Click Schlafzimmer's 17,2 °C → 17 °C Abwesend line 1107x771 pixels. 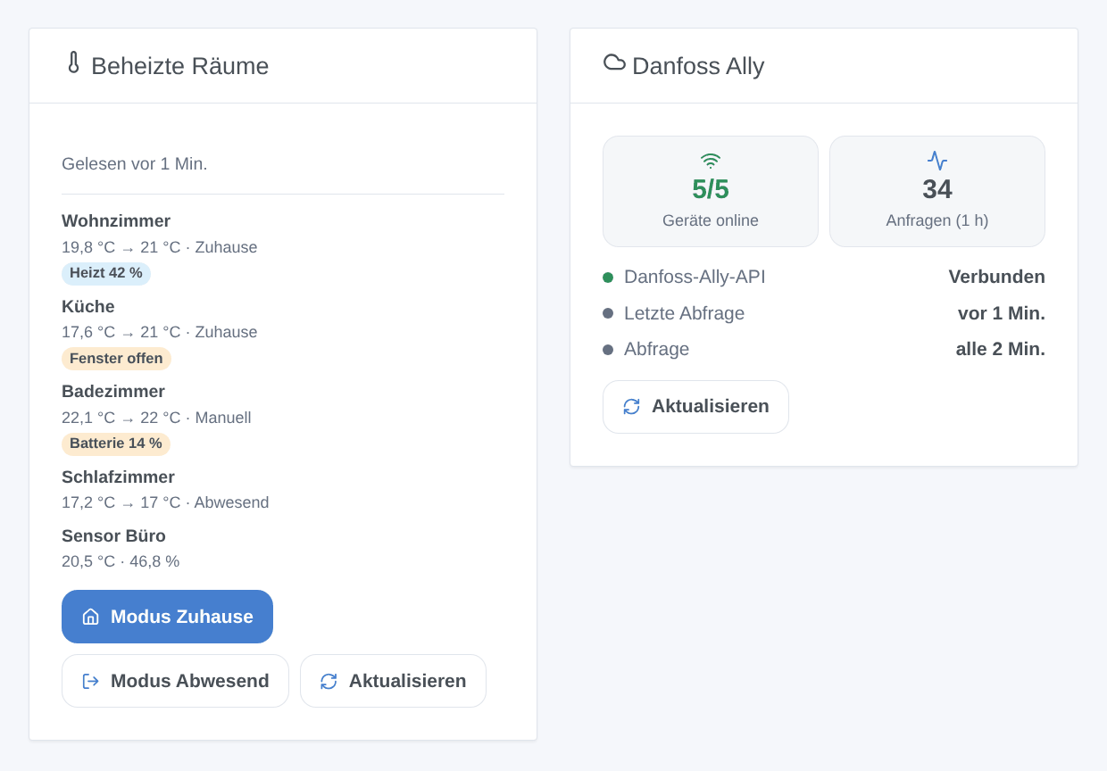pos(165,502)
